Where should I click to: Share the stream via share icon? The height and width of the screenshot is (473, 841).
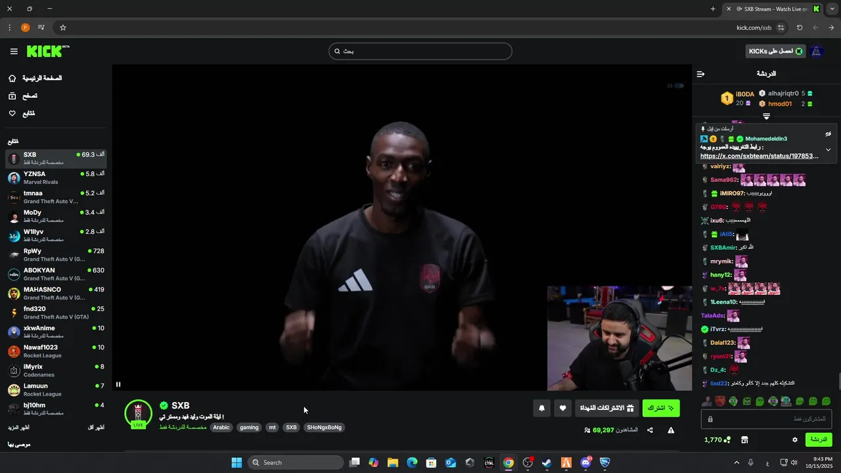click(x=650, y=430)
